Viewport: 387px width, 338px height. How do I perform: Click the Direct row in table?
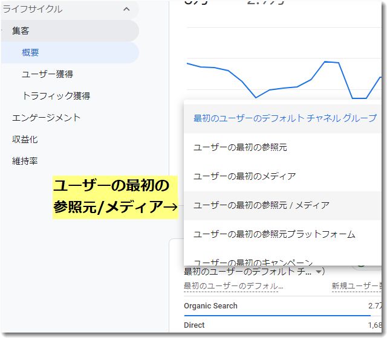point(194,325)
